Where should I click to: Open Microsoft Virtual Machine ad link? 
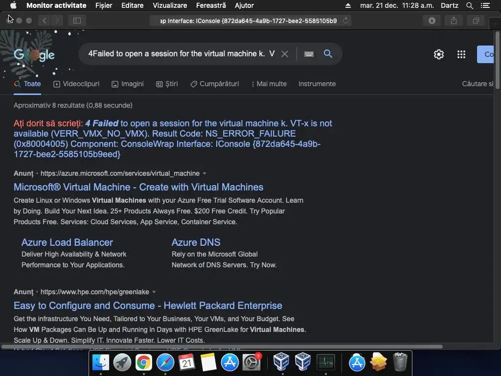[138, 187]
